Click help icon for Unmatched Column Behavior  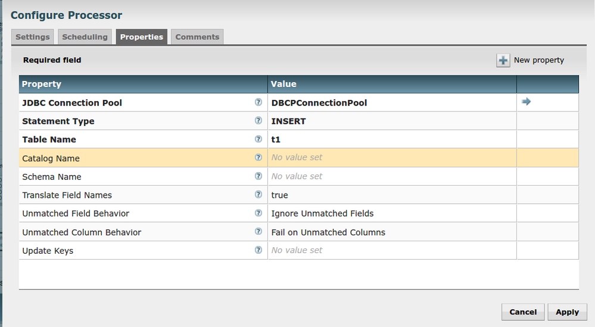click(258, 231)
